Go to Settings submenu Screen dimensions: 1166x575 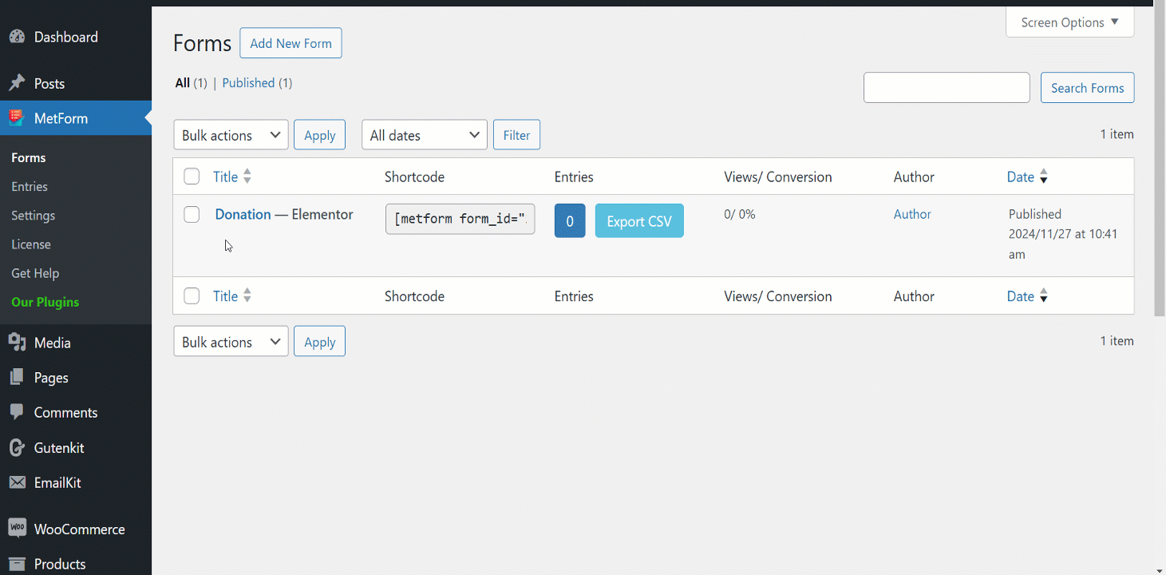[34, 216]
